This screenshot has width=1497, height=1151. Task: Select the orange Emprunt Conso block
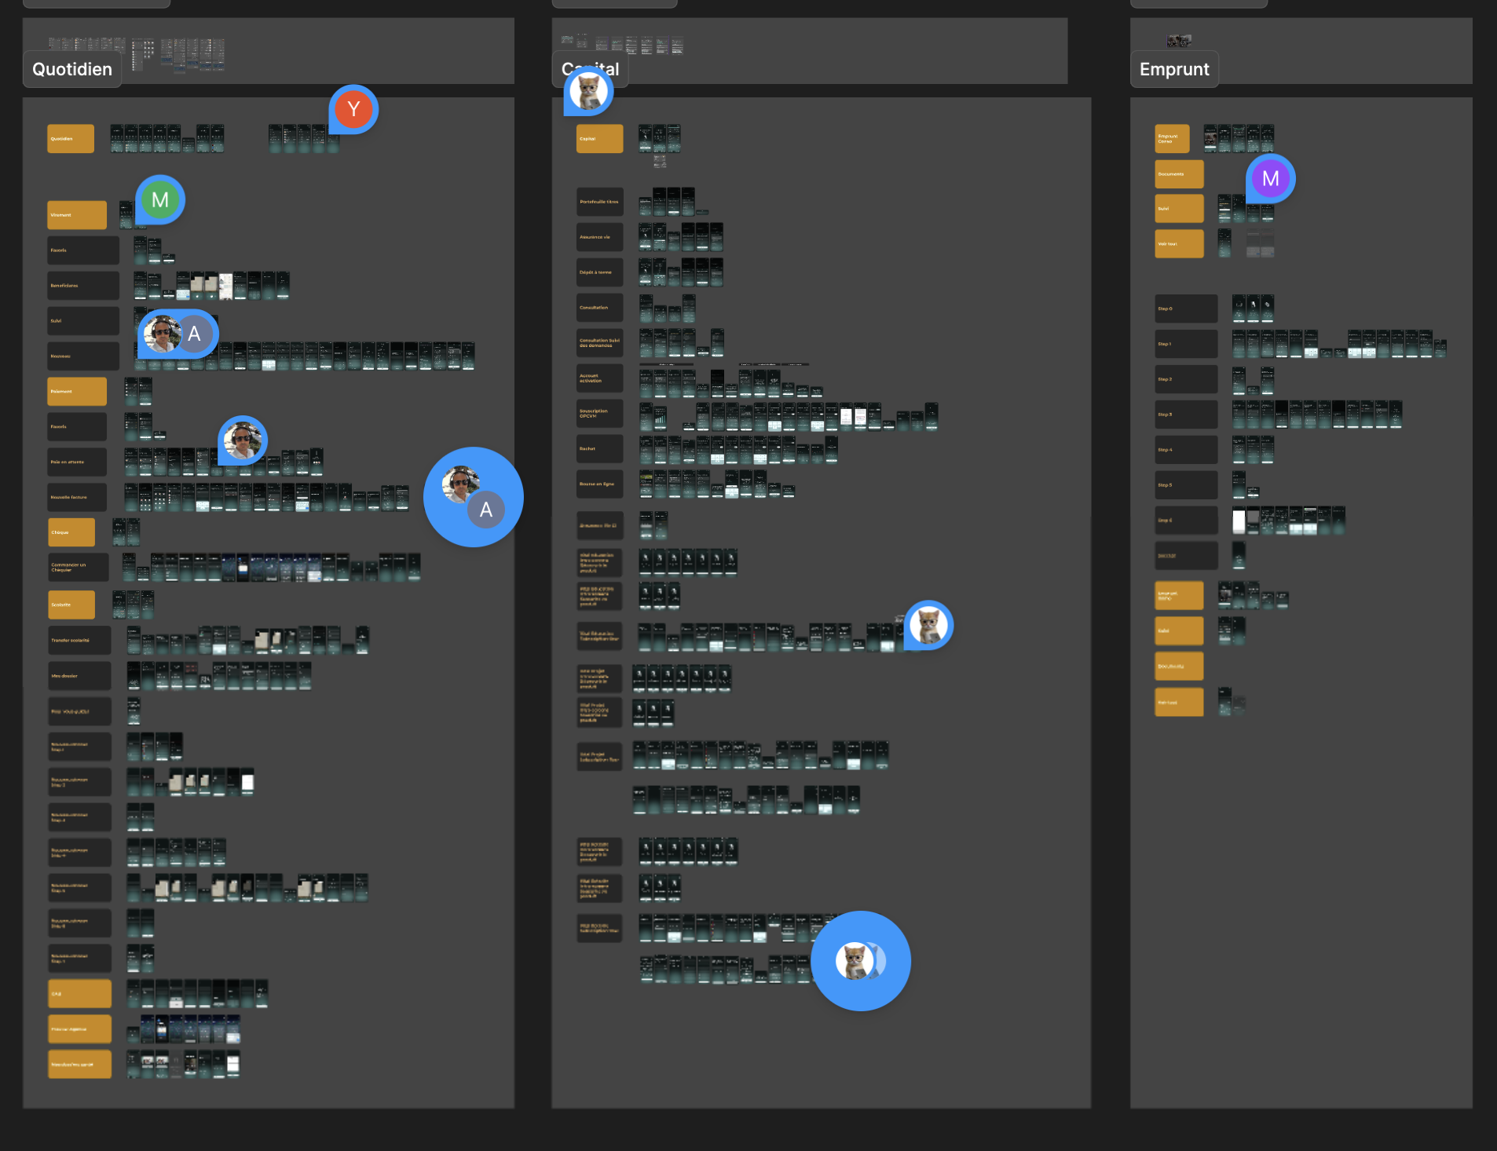click(x=1173, y=139)
